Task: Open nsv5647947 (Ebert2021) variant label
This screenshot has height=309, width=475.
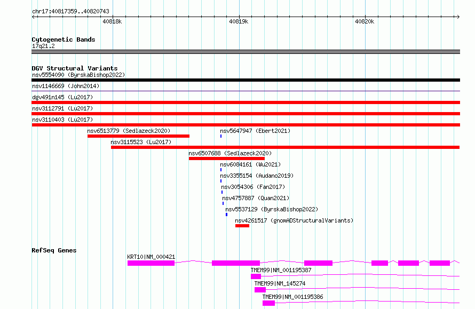Action: (255, 131)
